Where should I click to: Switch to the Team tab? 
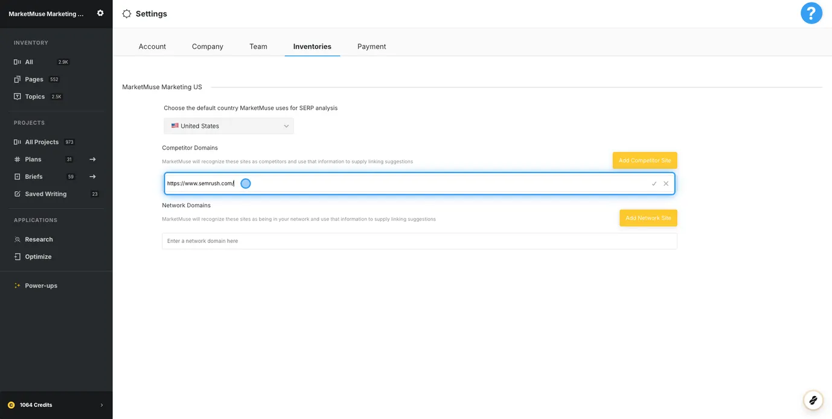click(258, 46)
